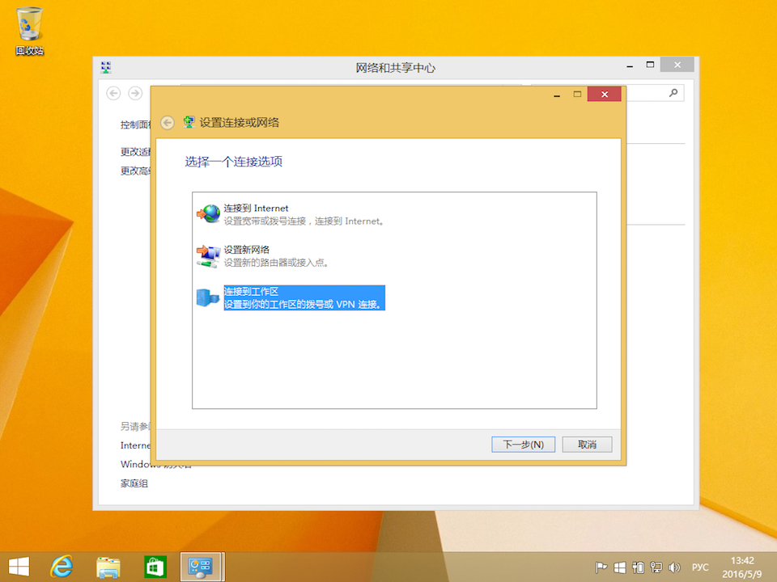Click the Set up new network icon

(x=208, y=256)
